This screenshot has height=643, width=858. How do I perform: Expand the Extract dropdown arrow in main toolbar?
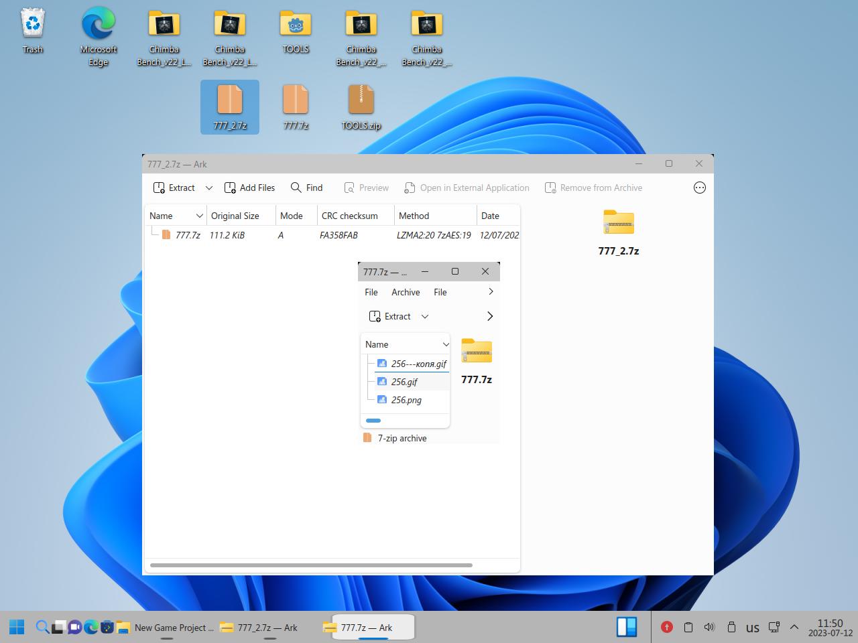pos(209,188)
